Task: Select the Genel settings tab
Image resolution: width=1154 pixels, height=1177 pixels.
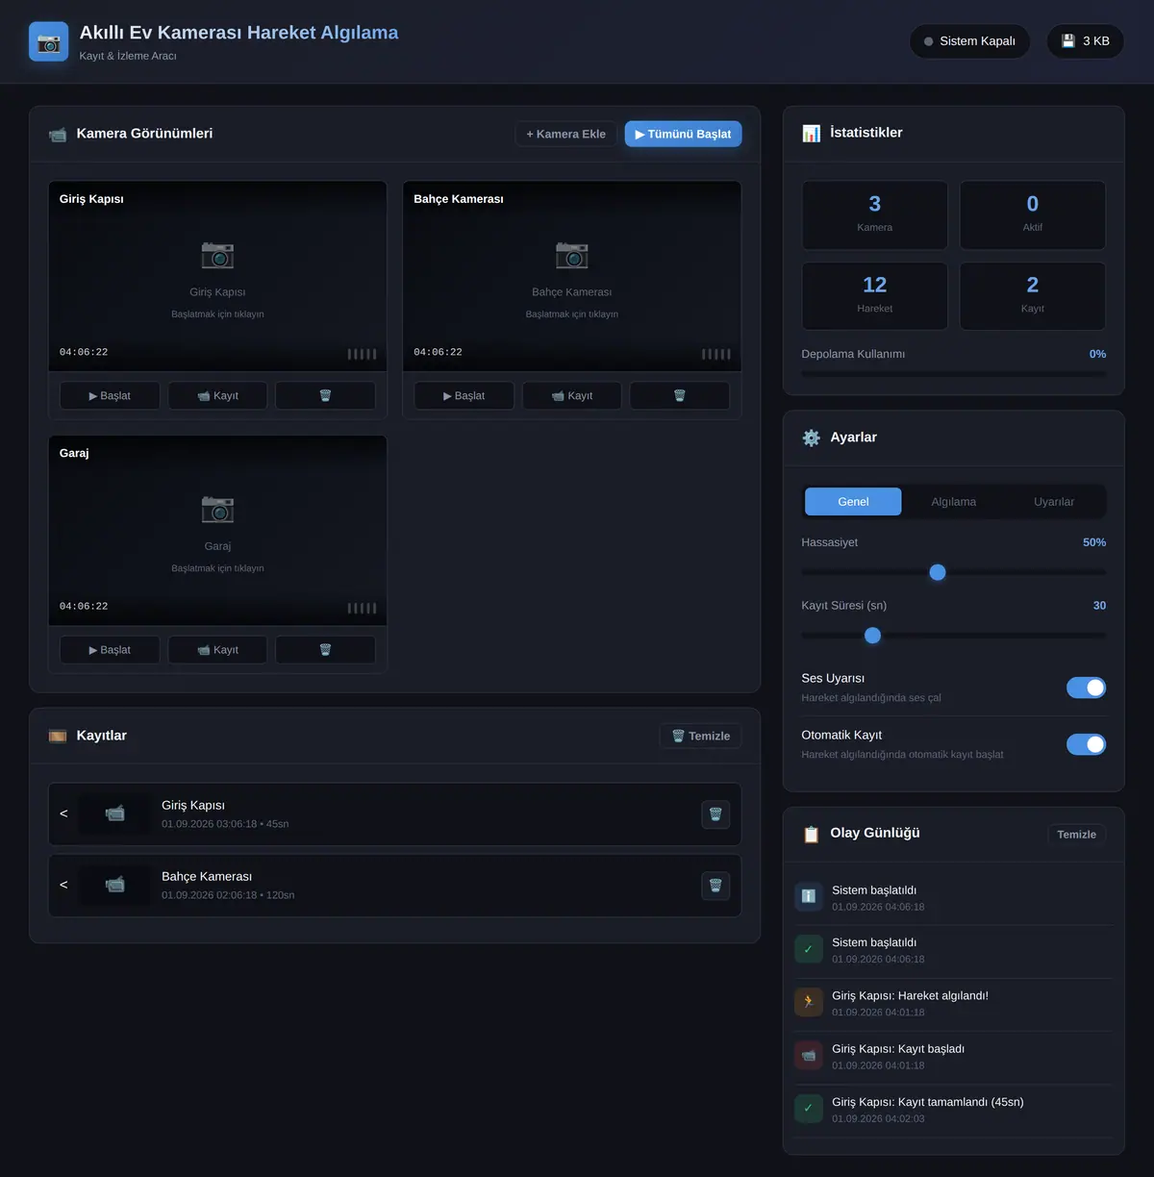Action: point(853,502)
